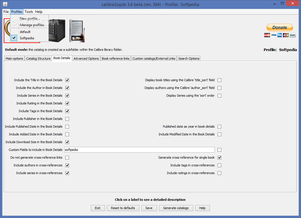301x218 pixels.
Task: Enable Include tags in cross-references
Action: coord(219,166)
